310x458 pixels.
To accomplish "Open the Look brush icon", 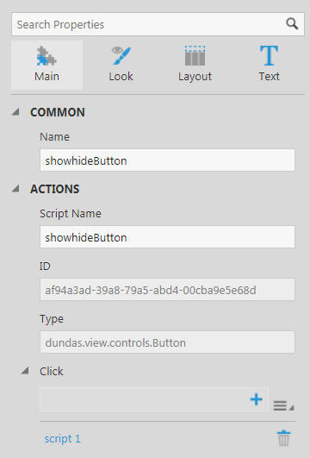I will 121,55.
